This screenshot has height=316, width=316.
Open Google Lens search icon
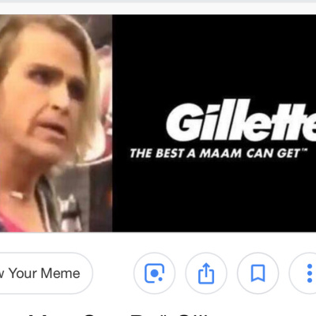[x=154, y=273]
